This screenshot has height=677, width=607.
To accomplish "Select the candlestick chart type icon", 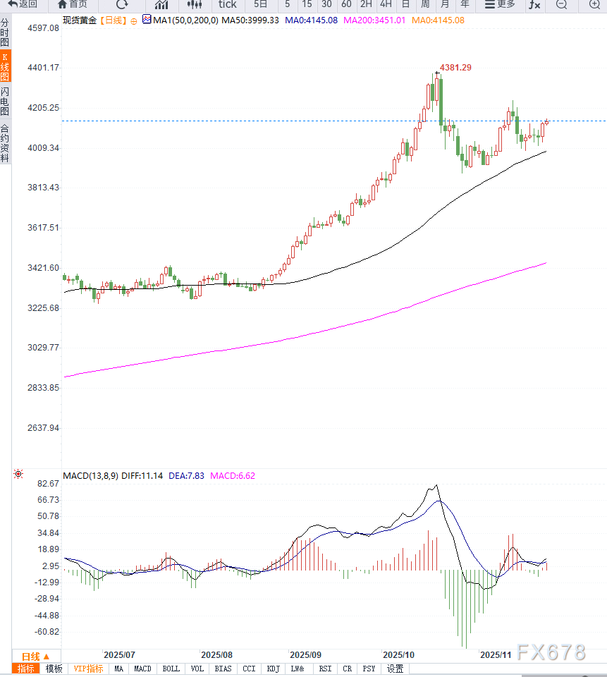I will (x=195, y=4).
